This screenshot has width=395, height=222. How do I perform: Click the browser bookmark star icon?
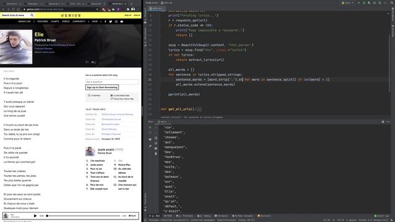click(98, 9)
